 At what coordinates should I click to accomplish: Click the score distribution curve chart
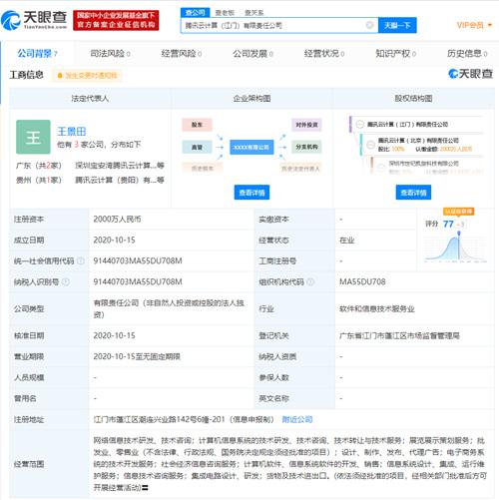click(x=455, y=248)
